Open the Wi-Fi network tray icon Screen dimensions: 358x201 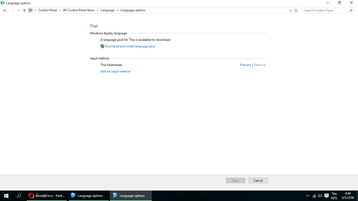314,196
